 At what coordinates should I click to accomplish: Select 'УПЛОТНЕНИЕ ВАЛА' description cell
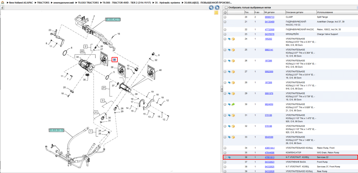pyautogui.click(x=295, y=162)
